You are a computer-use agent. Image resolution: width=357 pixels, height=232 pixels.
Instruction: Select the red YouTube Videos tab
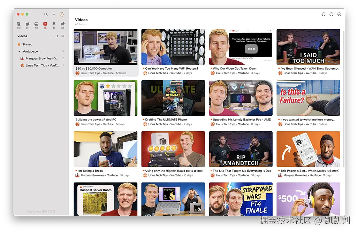tap(45, 24)
